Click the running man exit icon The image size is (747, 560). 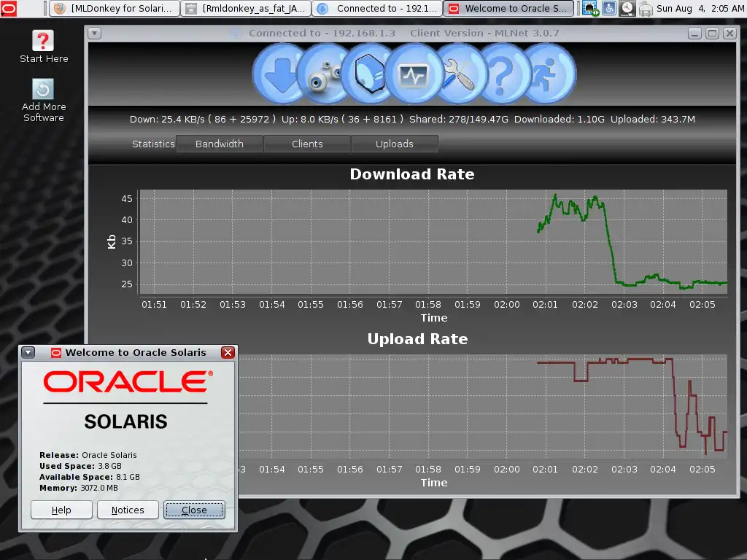pos(548,74)
